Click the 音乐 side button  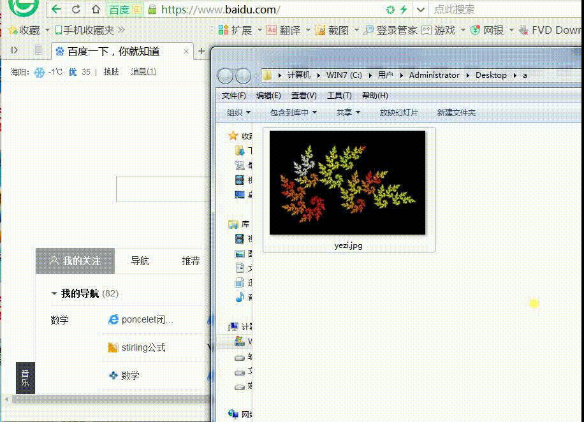[x=26, y=378]
